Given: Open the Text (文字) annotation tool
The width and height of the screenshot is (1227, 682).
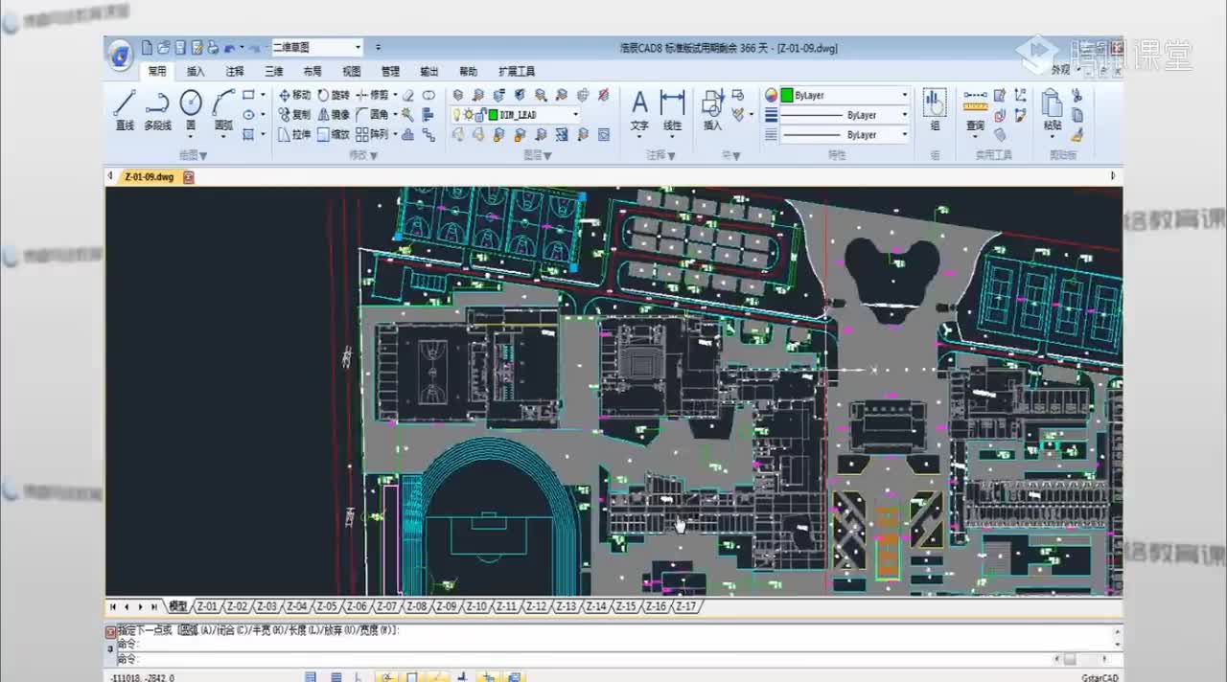Looking at the screenshot, I should point(639,107).
